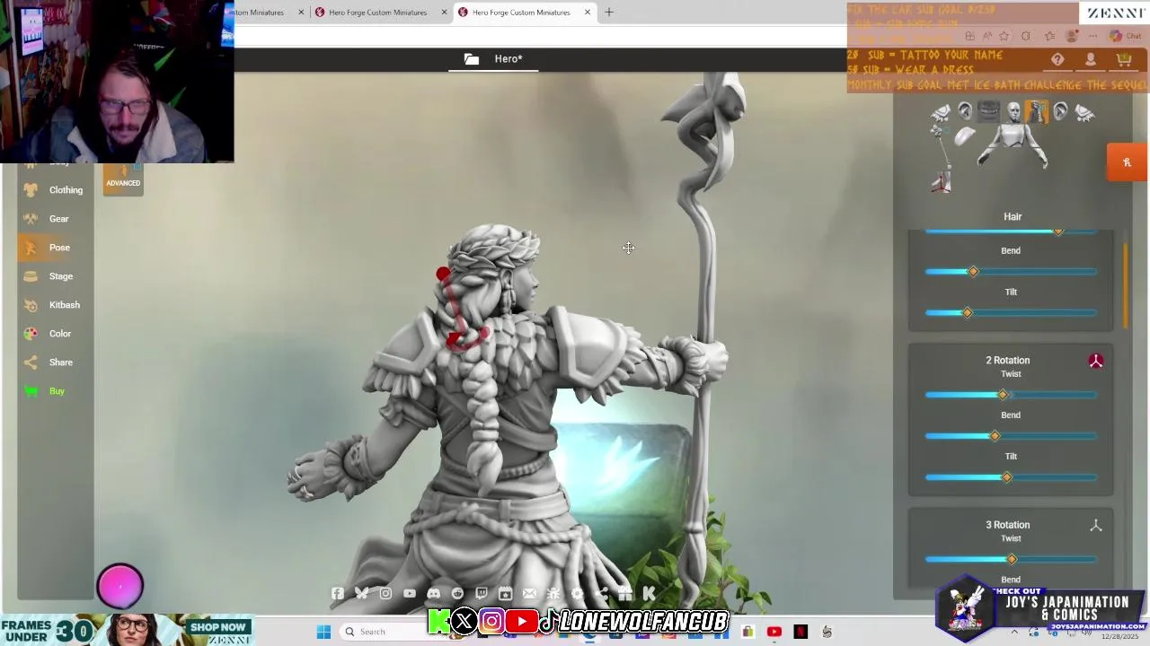Adjust the Hair Tilt slider

1011,312
